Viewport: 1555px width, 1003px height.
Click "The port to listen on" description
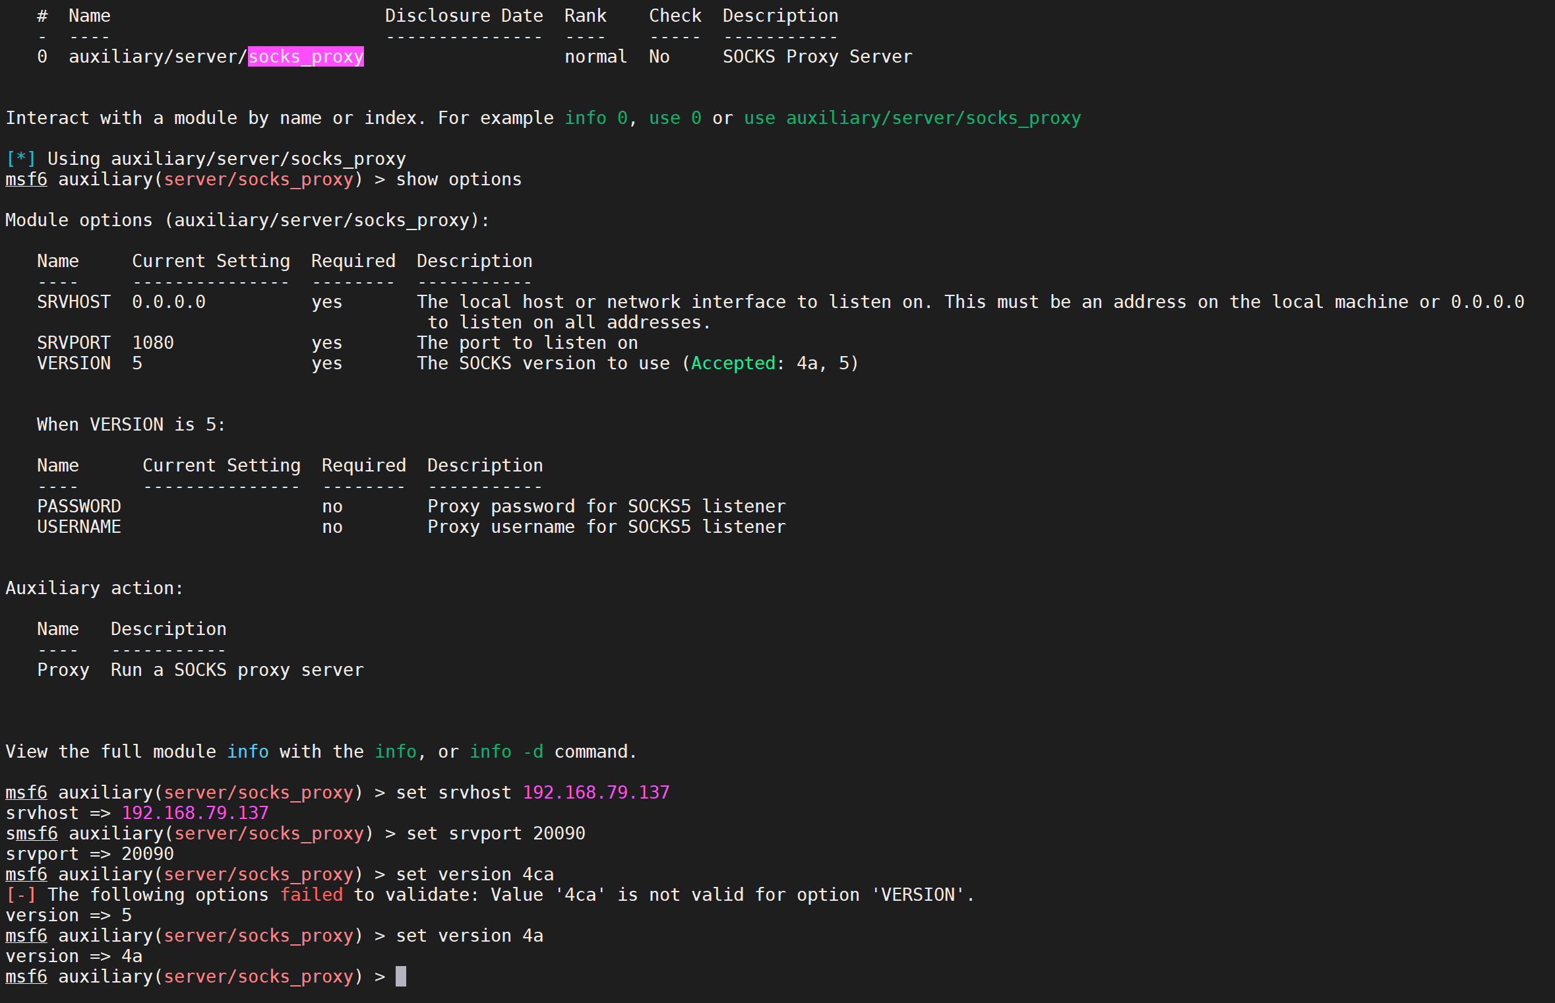[x=528, y=343]
